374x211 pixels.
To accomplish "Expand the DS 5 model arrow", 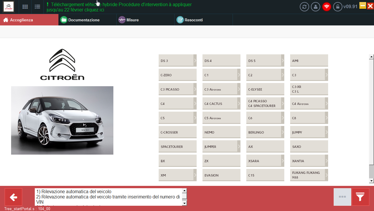I will pyautogui.click(x=283, y=60).
